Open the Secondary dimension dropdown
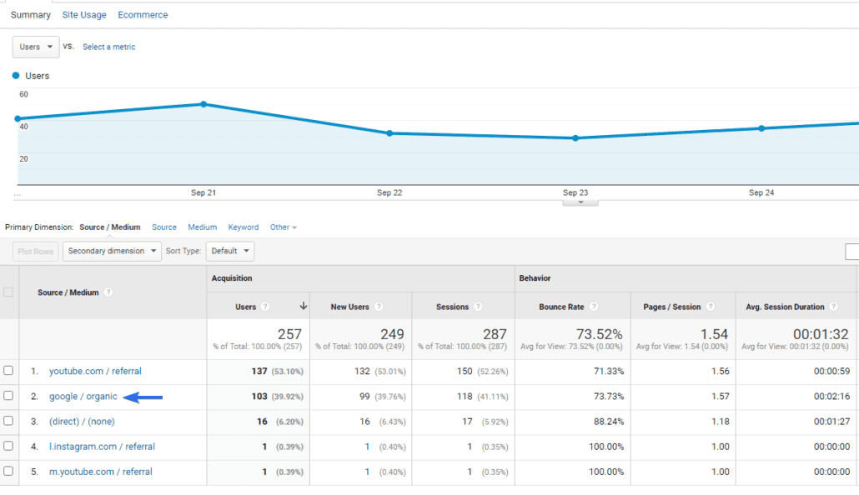The image size is (859, 495). (x=112, y=252)
